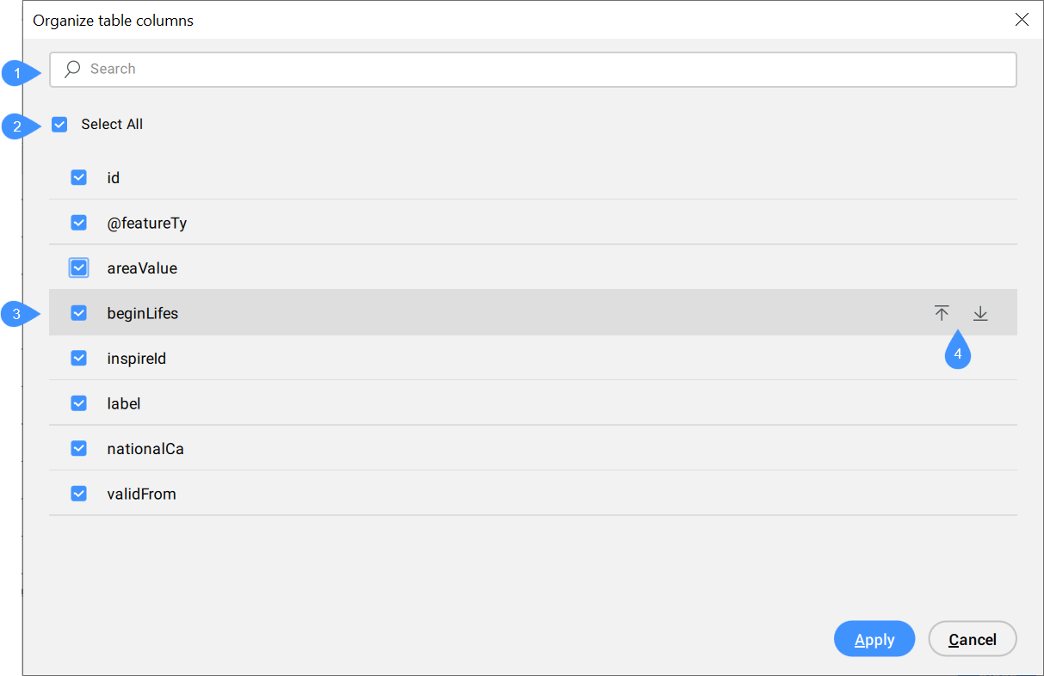
Task: Focus the Search input field
Action: point(534,69)
